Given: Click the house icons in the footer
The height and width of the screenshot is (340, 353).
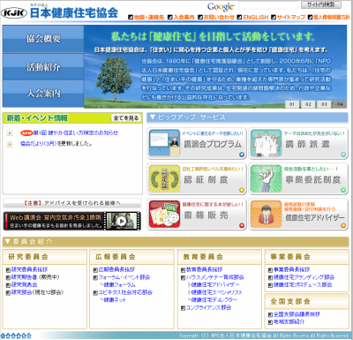Looking at the screenshot, I should click(16, 336).
